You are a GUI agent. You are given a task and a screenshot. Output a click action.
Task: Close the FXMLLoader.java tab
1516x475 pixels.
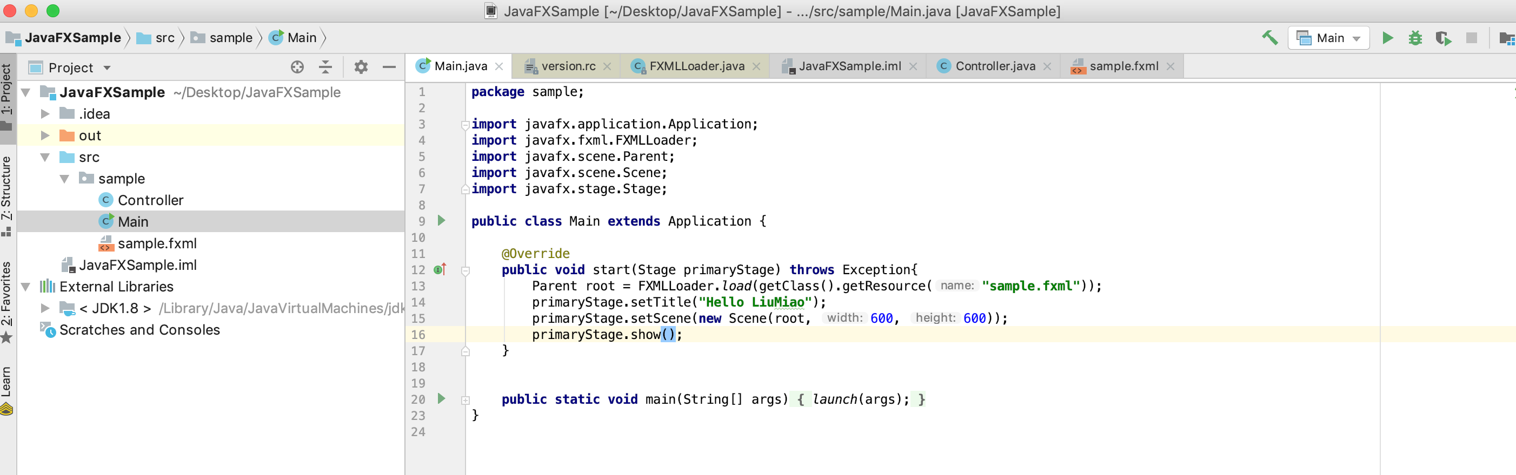(x=756, y=66)
